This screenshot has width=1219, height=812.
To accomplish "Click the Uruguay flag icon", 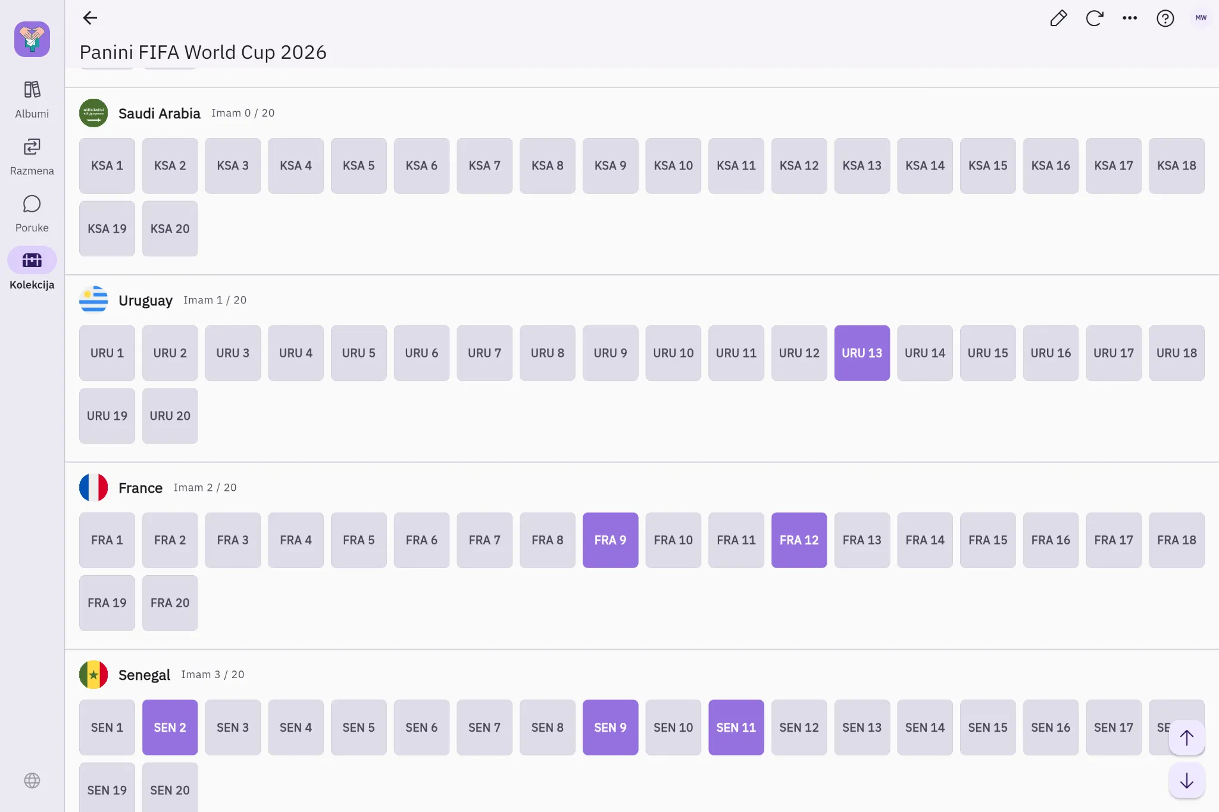I will click(x=93, y=300).
